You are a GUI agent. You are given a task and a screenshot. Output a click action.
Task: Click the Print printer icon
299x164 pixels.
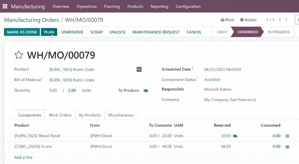pos(222,20)
